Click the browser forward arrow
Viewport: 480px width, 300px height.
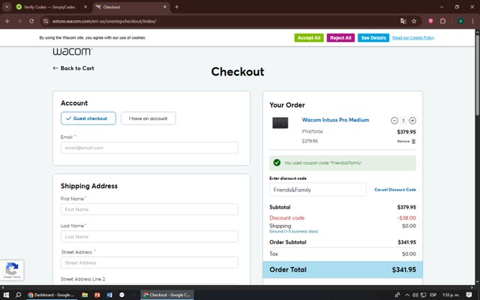click(x=19, y=21)
